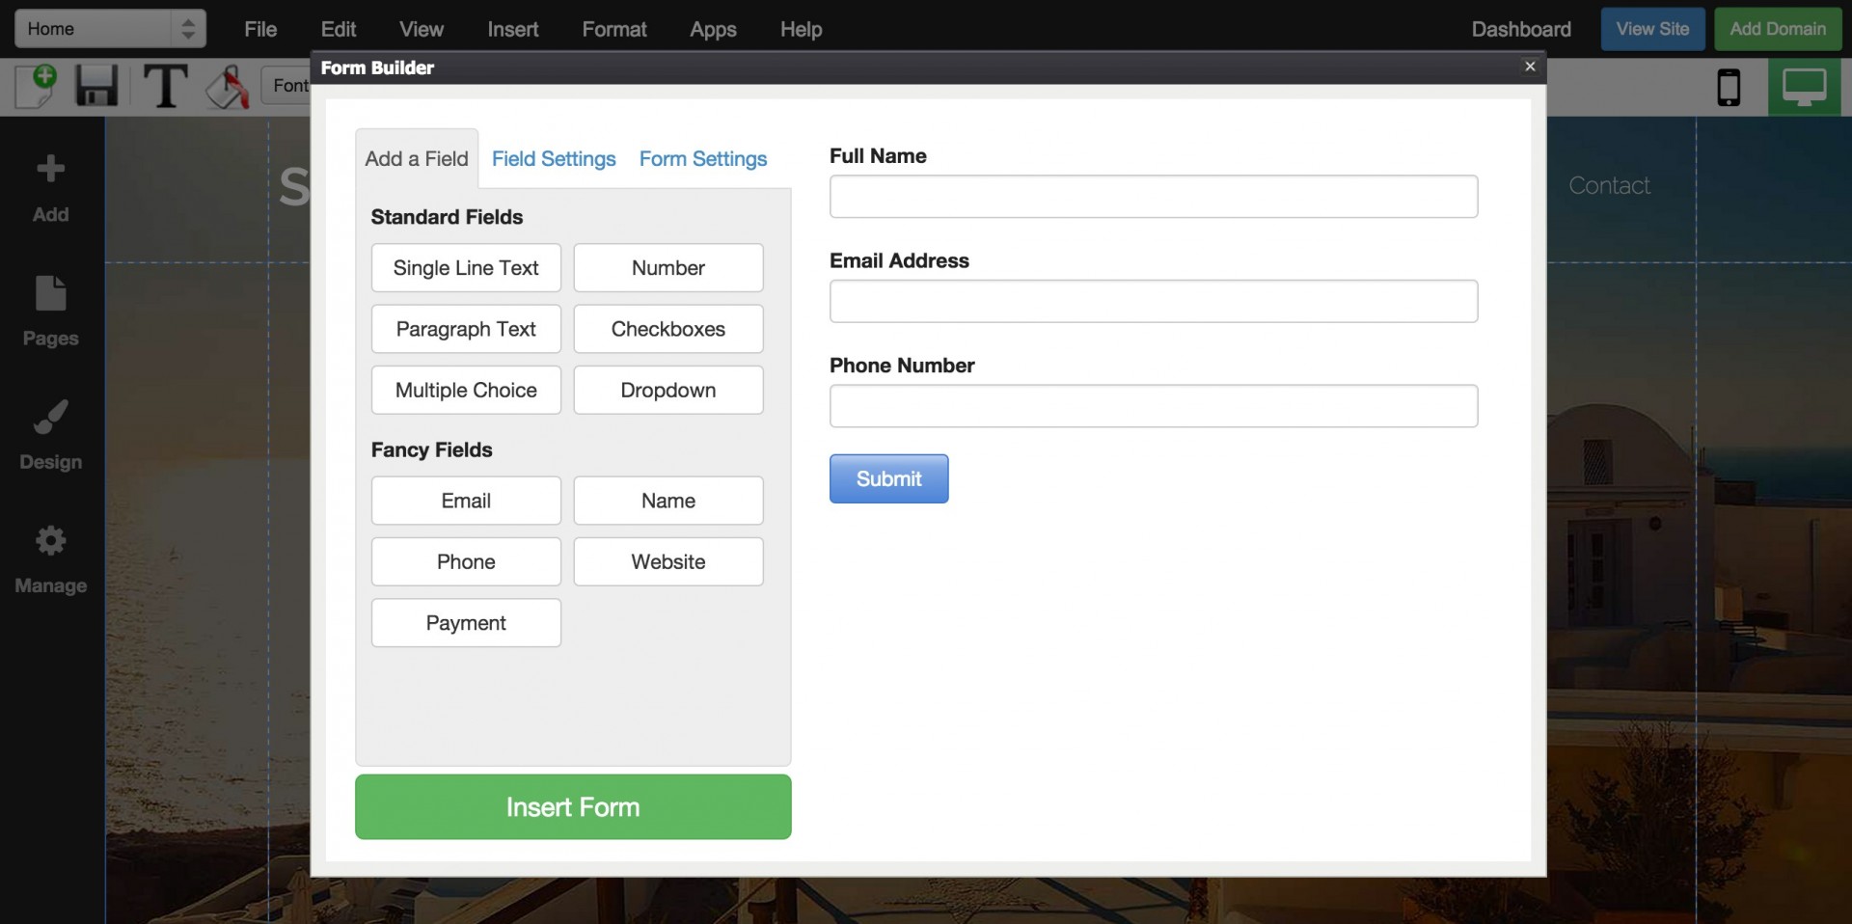
Task: Select the Text tool icon
Action: tap(164, 86)
